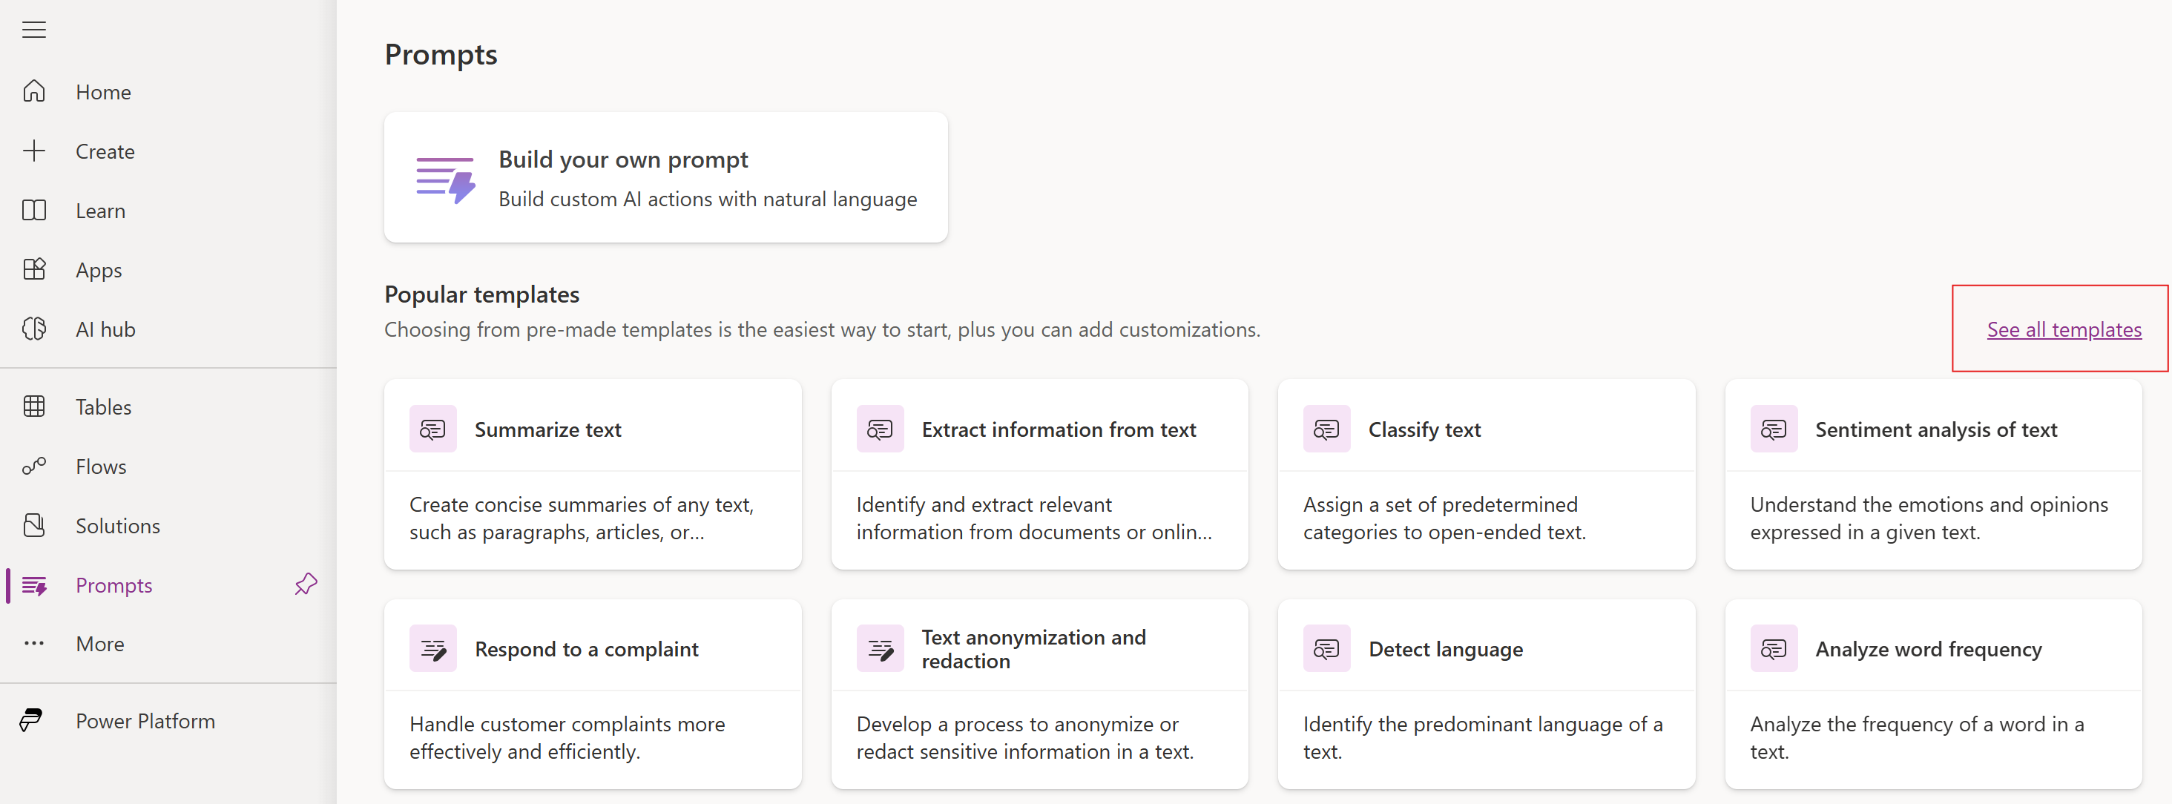
Task: Click the Create plus icon
Action: pyautogui.click(x=33, y=151)
